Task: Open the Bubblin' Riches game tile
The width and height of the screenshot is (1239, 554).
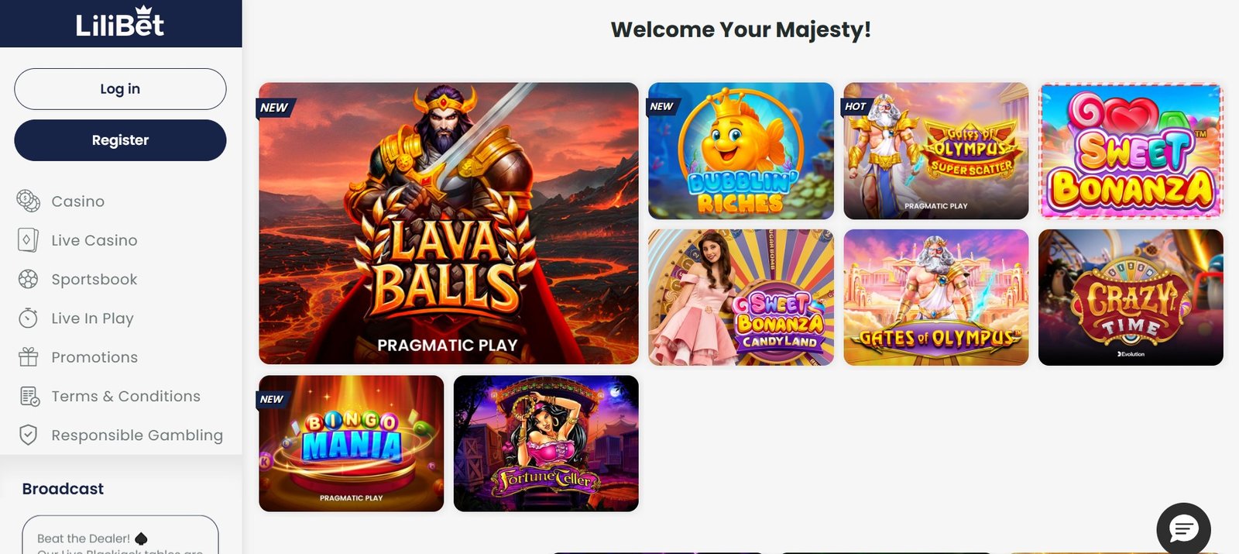Action: click(x=741, y=151)
